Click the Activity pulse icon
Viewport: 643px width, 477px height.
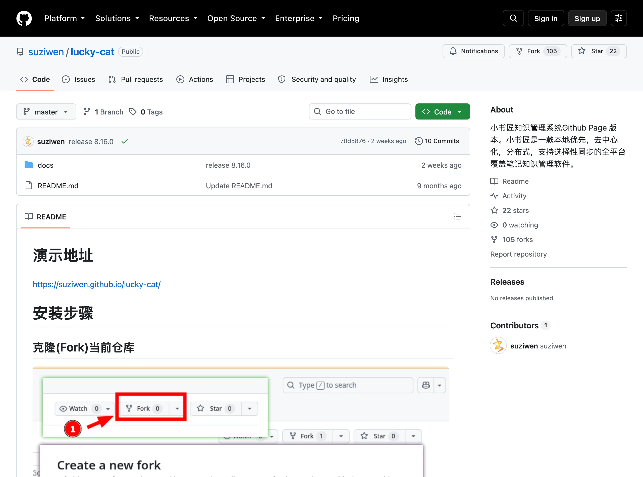pyautogui.click(x=494, y=196)
